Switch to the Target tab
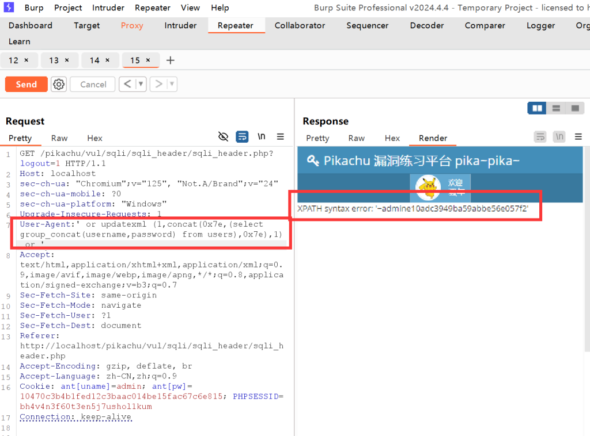The image size is (590, 436). 86,25
